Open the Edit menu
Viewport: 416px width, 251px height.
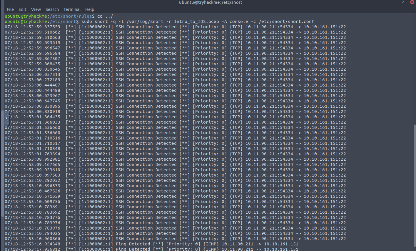[22, 9]
